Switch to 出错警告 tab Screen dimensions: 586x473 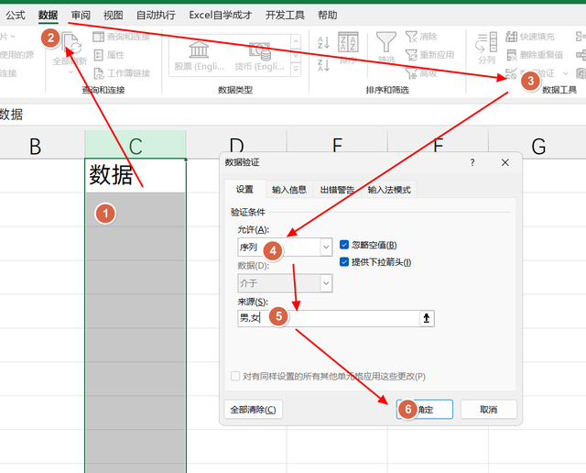(x=337, y=190)
